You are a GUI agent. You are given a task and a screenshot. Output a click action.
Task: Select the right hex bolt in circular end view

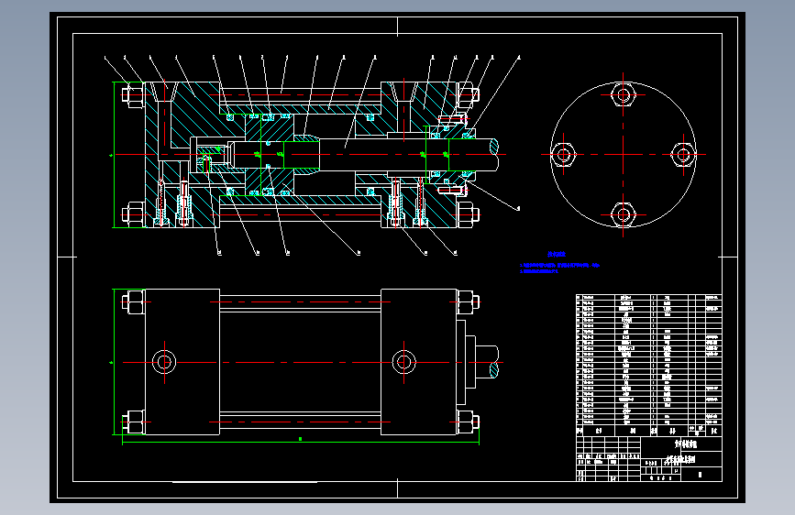pyautogui.click(x=683, y=155)
